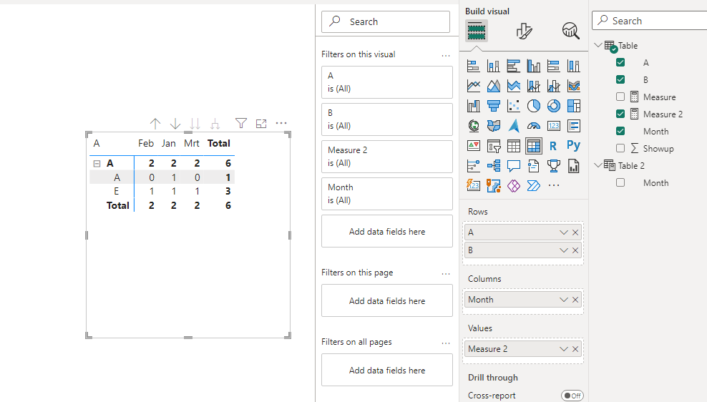This screenshot has width=707, height=402.
Task: Select the Pie chart visual
Action: click(x=534, y=106)
